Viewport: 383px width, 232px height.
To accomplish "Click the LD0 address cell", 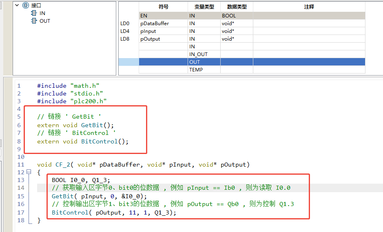I will [x=129, y=24].
